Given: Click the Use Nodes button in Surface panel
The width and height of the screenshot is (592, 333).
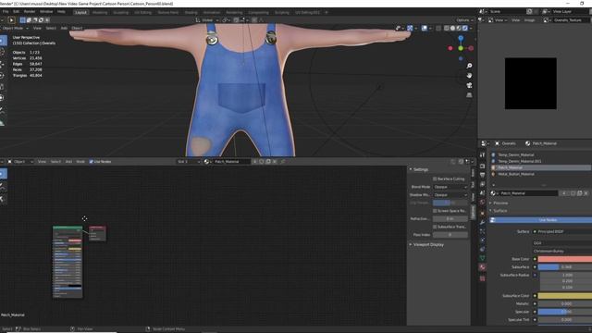Looking at the screenshot, I should 540,220.
